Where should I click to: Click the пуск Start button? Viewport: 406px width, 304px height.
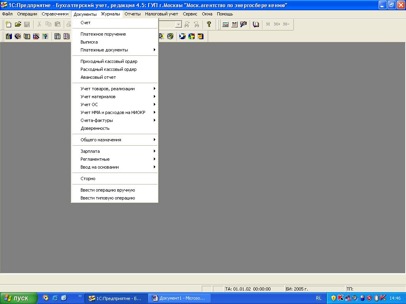pos(19,298)
